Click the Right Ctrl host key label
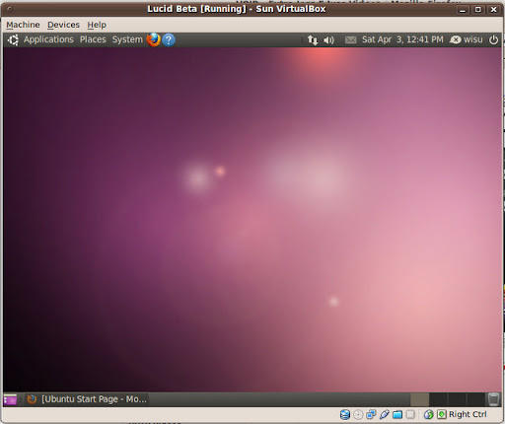This screenshot has height=424, width=505. coord(468,414)
